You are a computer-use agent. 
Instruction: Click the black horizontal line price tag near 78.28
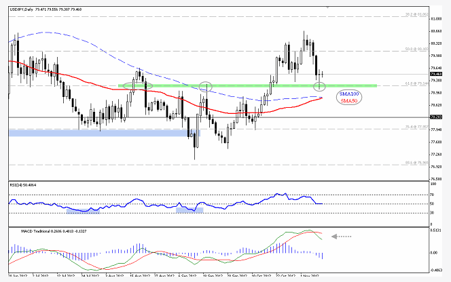[435, 117]
